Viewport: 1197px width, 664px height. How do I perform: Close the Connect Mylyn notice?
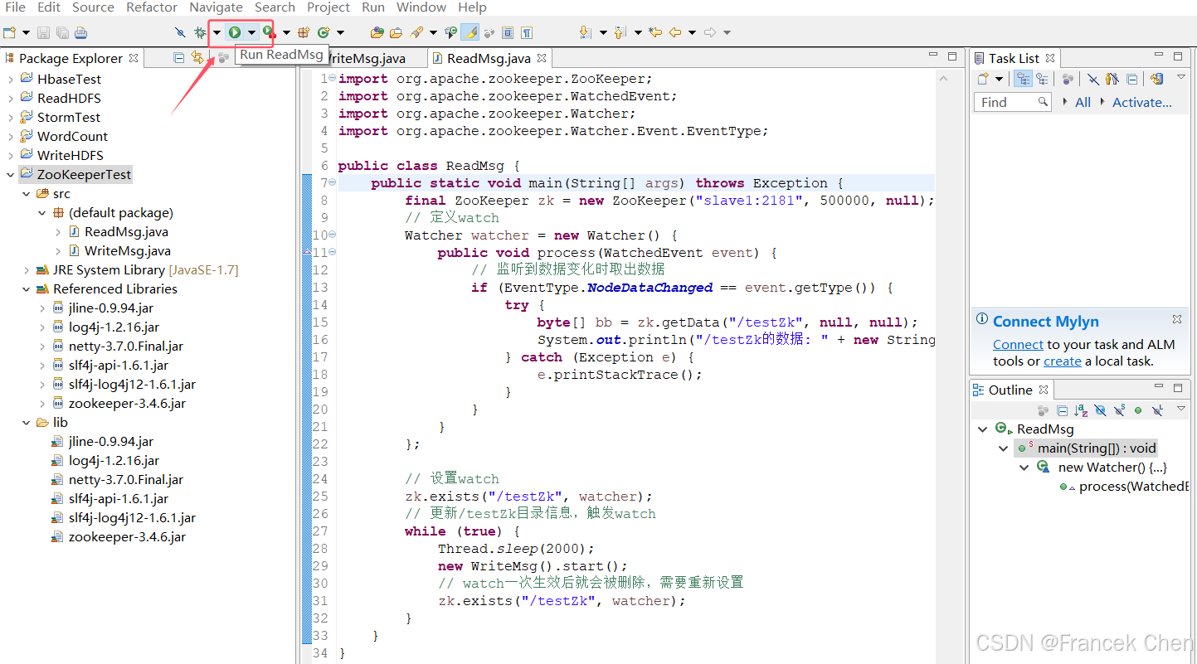(x=1177, y=319)
